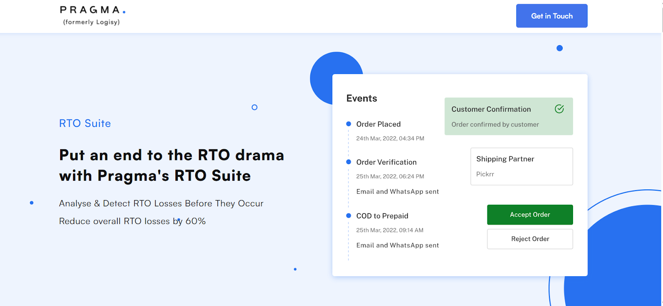Click the 'Email and WhatsApp sent' note under COD to Prepaid

397,245
